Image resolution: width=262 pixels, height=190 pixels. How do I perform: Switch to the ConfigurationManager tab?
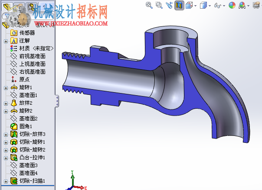click(x=31, y=7)
